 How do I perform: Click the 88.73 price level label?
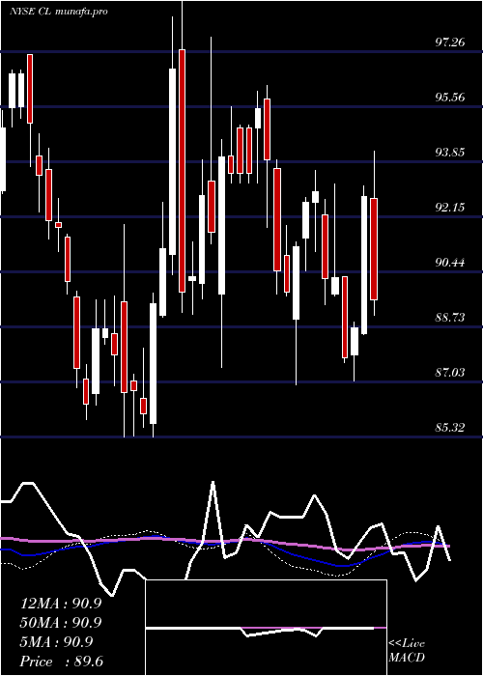tap(451, 318)
